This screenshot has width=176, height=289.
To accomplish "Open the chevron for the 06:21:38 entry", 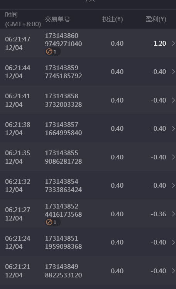I will 173,128.
